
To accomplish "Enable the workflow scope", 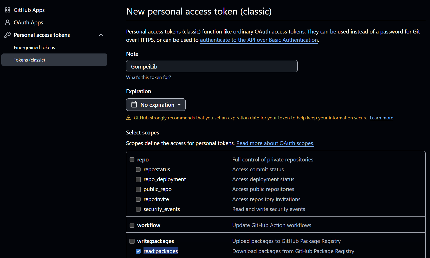I will coord(132,225).
